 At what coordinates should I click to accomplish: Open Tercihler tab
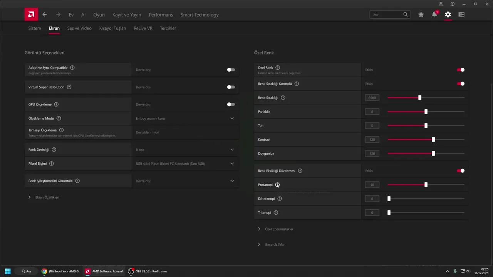pyautogui.click(x=168, y=28)
